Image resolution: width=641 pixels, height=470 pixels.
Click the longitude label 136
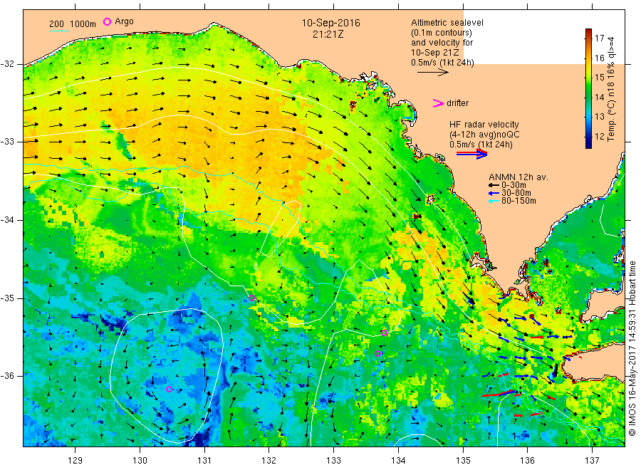tap(527, 461)
